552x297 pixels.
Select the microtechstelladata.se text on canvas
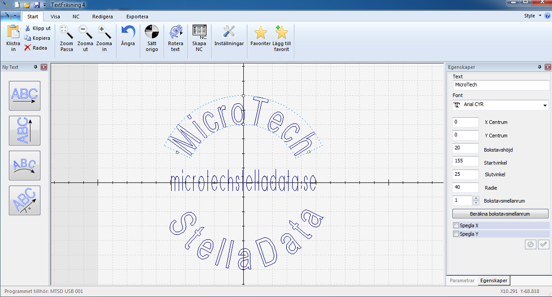point(243,181)
